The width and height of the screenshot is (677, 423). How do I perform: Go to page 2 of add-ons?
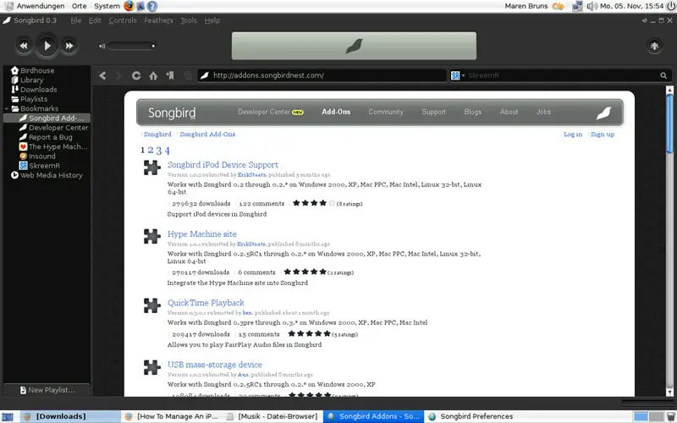151,151
